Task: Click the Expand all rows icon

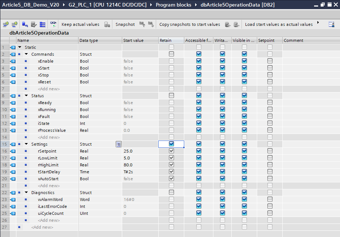Action: [42, 24]
